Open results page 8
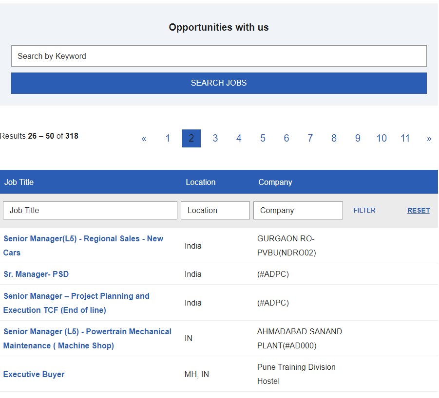Image resolution: width=439 pixels, height=398 pixels. tap(334, 138)
